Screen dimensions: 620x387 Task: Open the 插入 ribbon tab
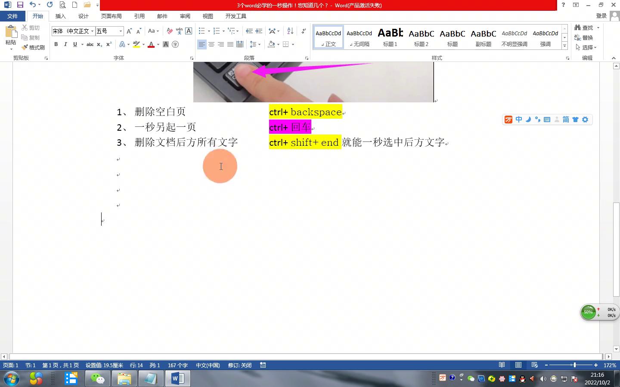[61, 16]
